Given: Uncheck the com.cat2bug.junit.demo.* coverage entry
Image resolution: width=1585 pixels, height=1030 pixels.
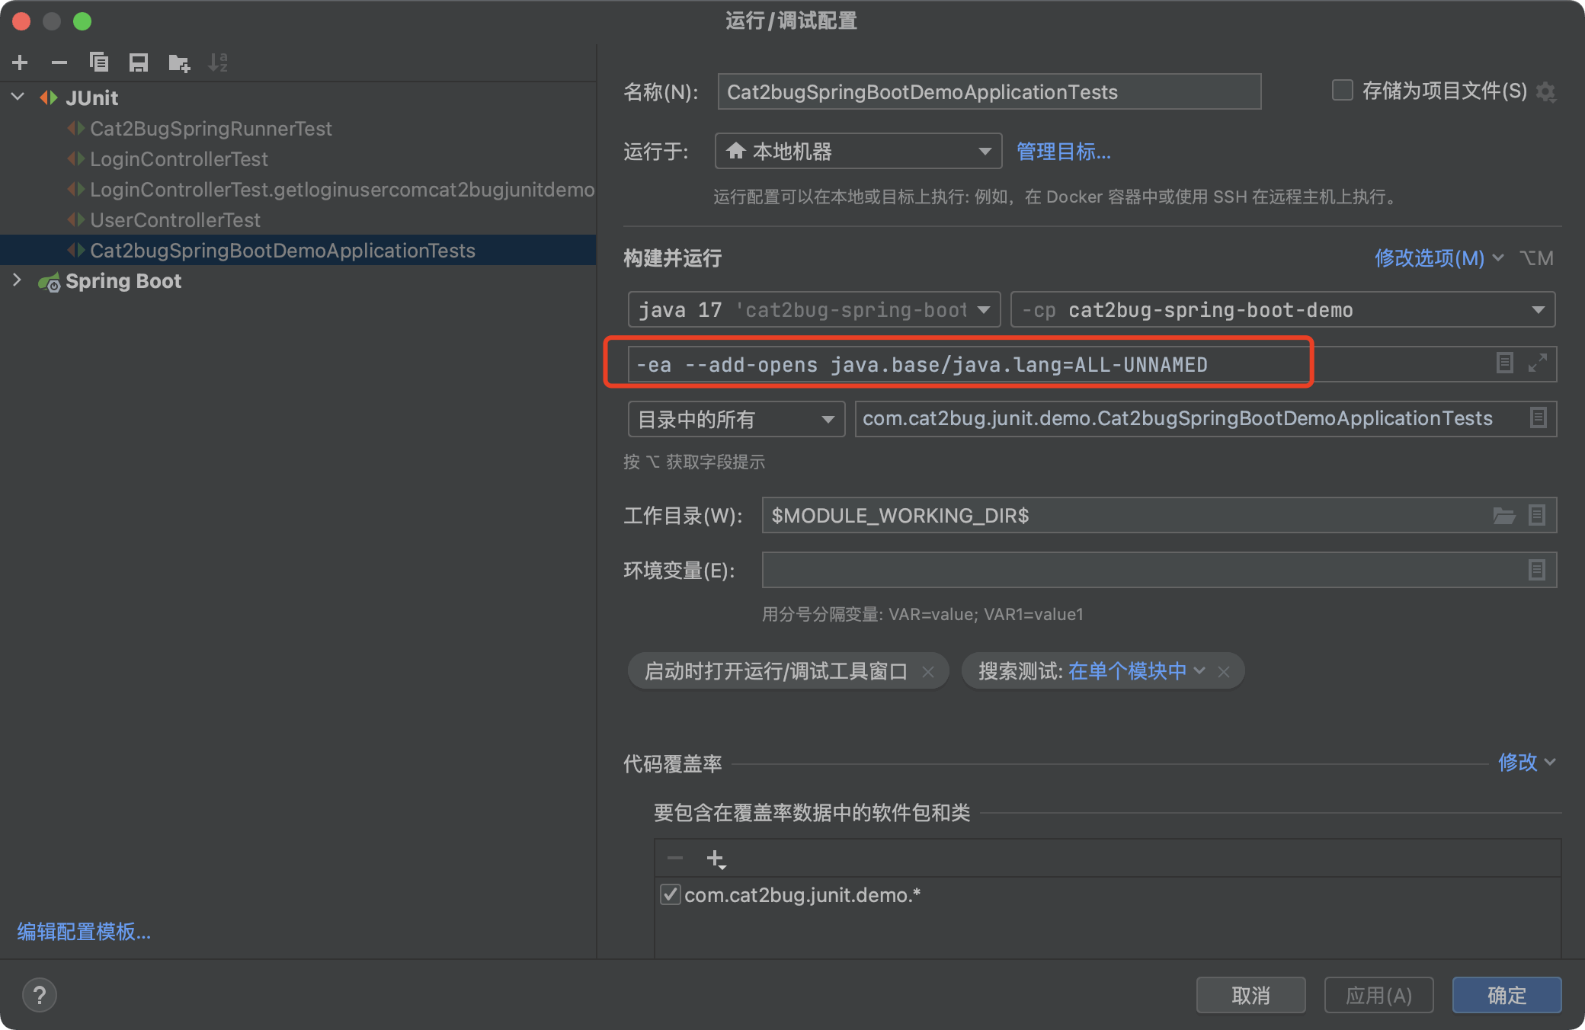Looking at the screenshot, I should tap(671, 894).
